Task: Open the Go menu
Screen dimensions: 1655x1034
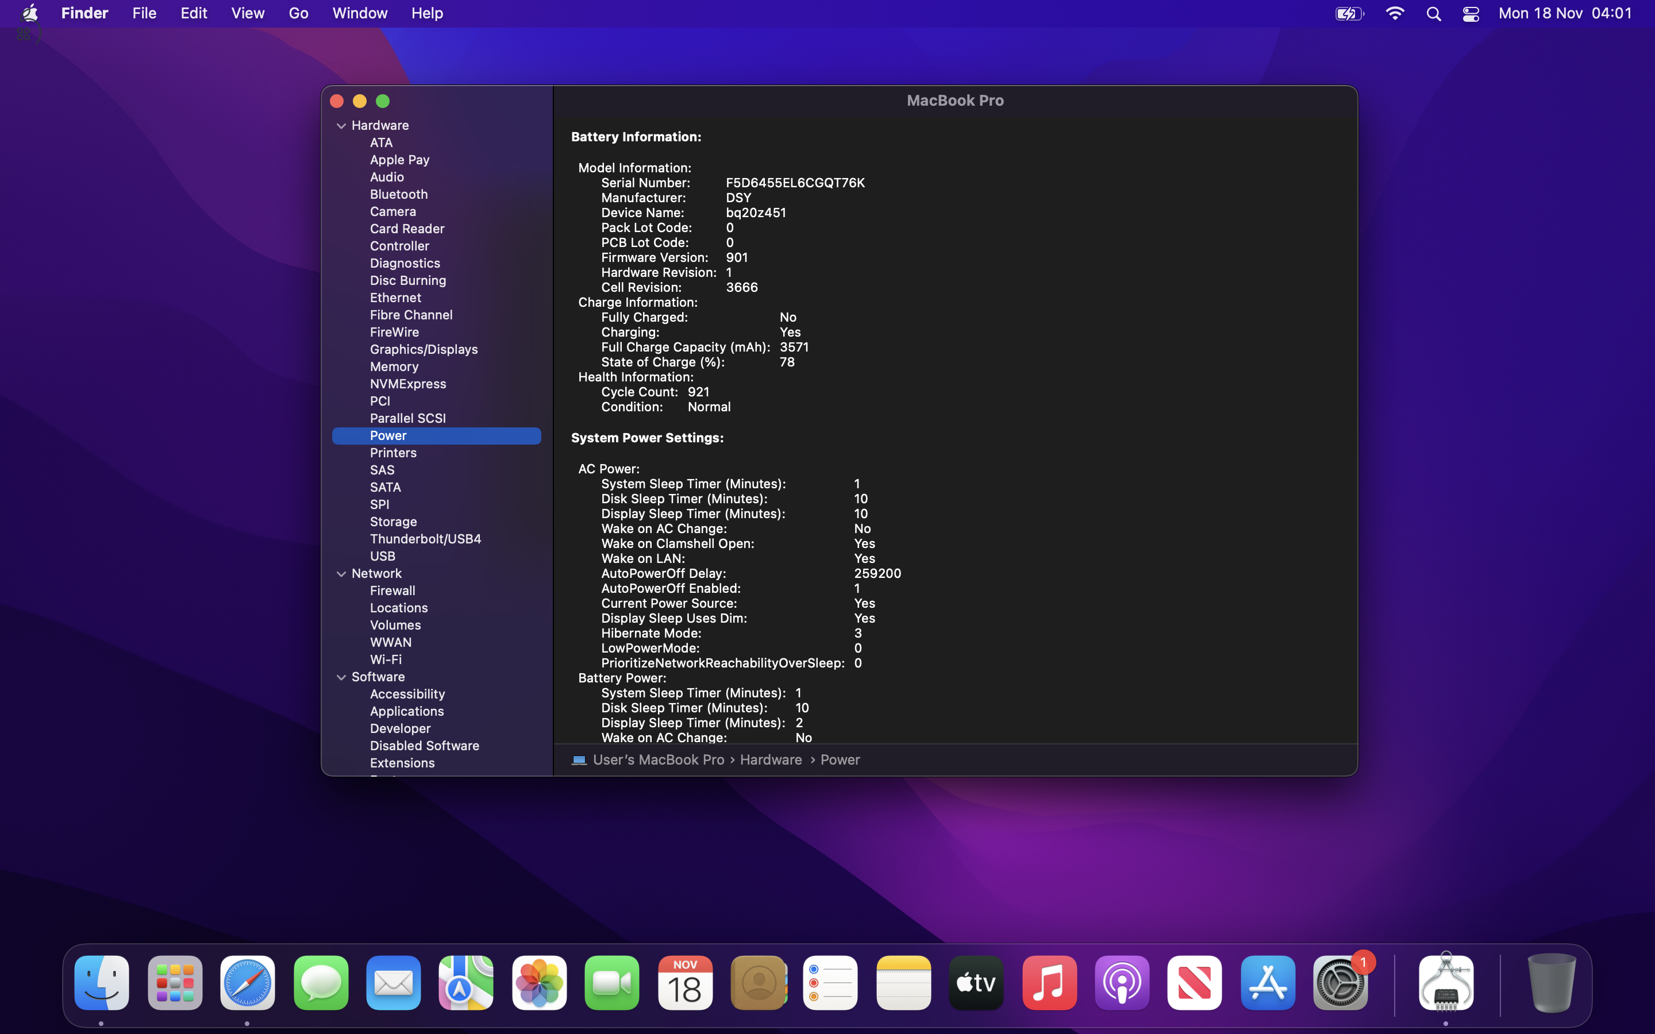Action: (x=298, y=13)
